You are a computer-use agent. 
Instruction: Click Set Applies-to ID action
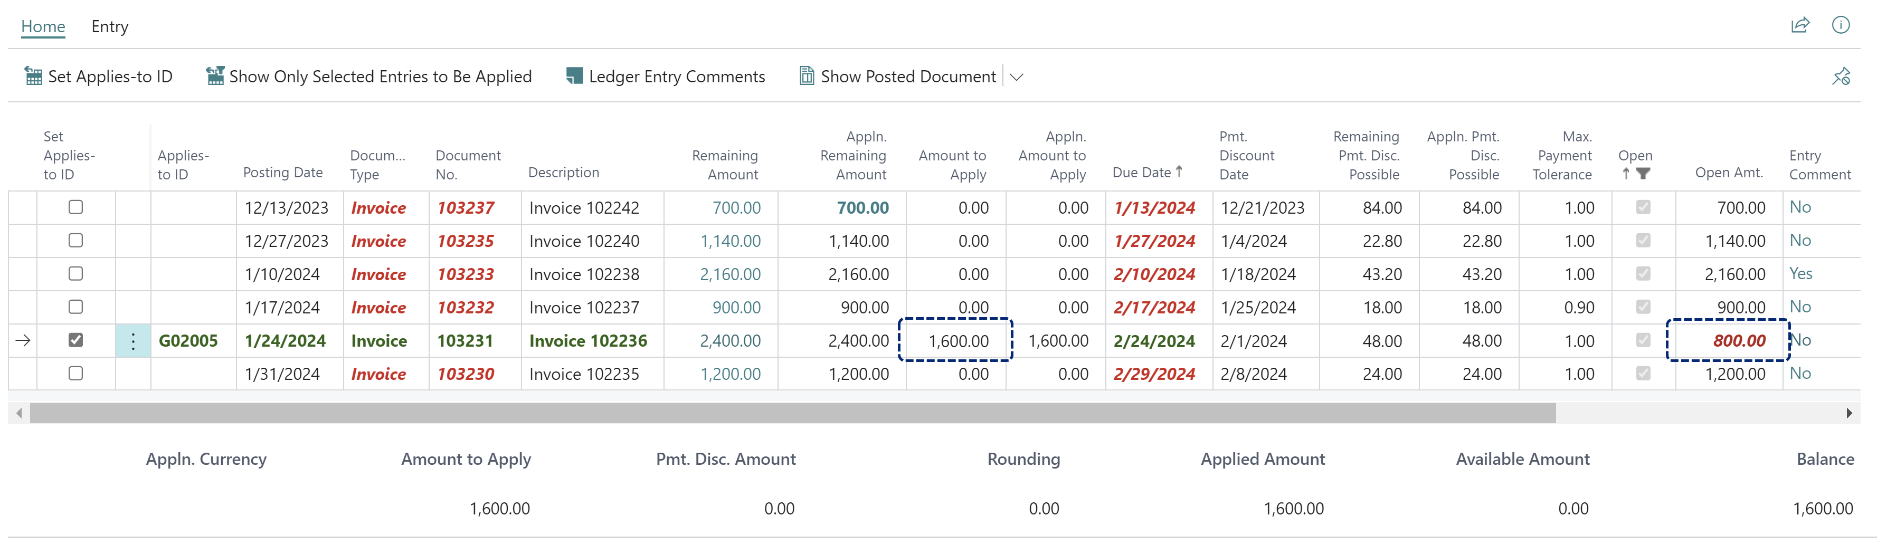click(x=99, y=77)
